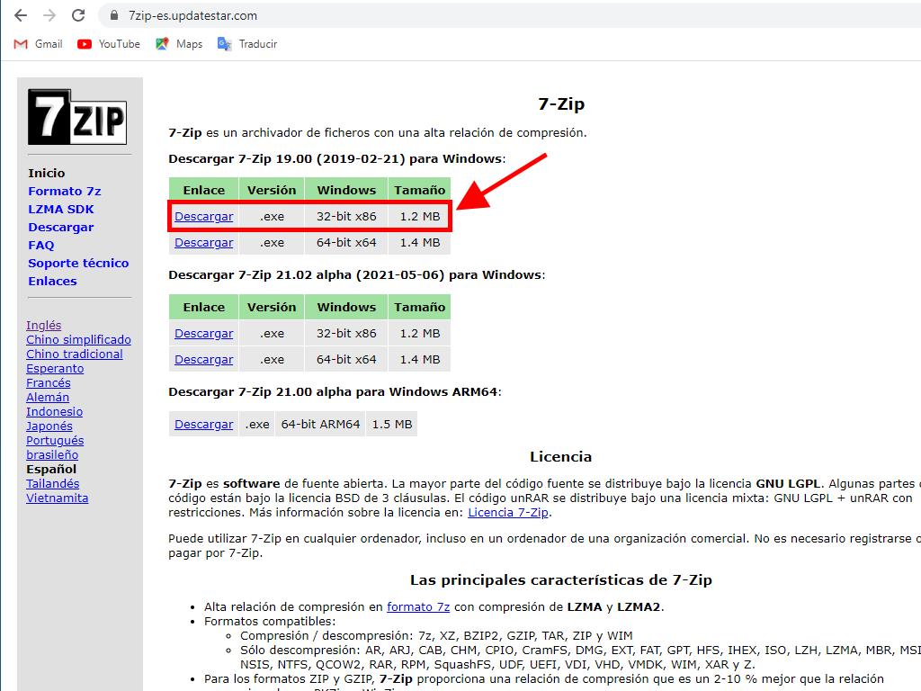The image size is (921, 691).
Task: Open the Maps bookmark
Action: 179,44
